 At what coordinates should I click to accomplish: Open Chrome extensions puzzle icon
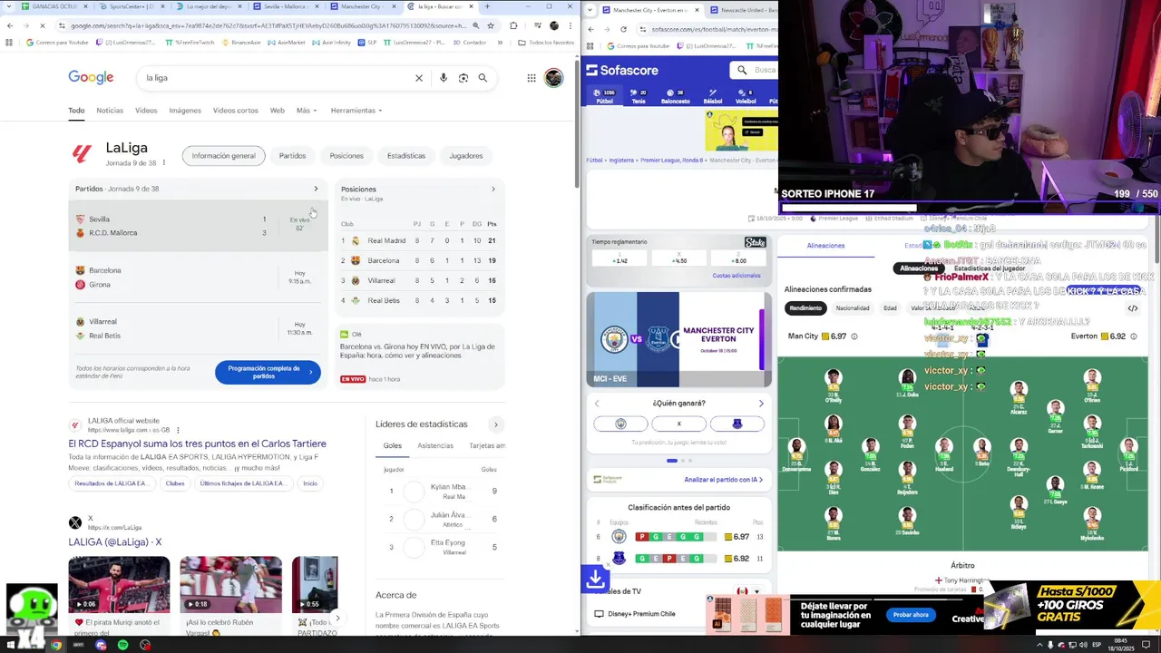(x=513, y=25)
